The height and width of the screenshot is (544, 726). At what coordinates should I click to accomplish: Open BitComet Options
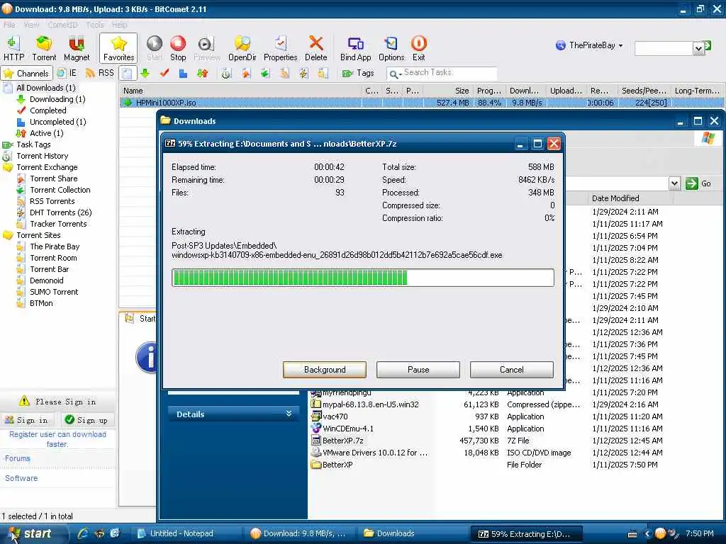click(x=391, y=48)
